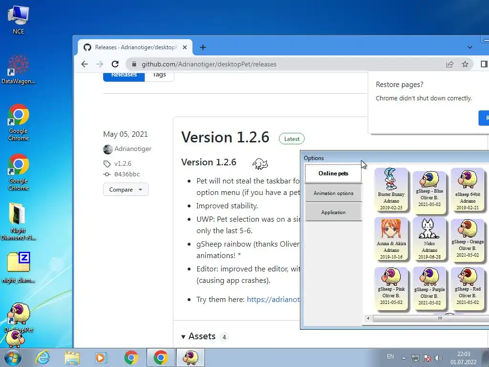
Task: Open the Action Center flag icon
Action: (427, 358)
